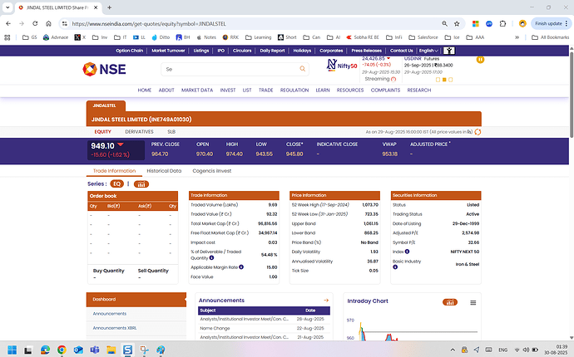
Task: Click the Nifty50 logo
Action: pos(342,65)
